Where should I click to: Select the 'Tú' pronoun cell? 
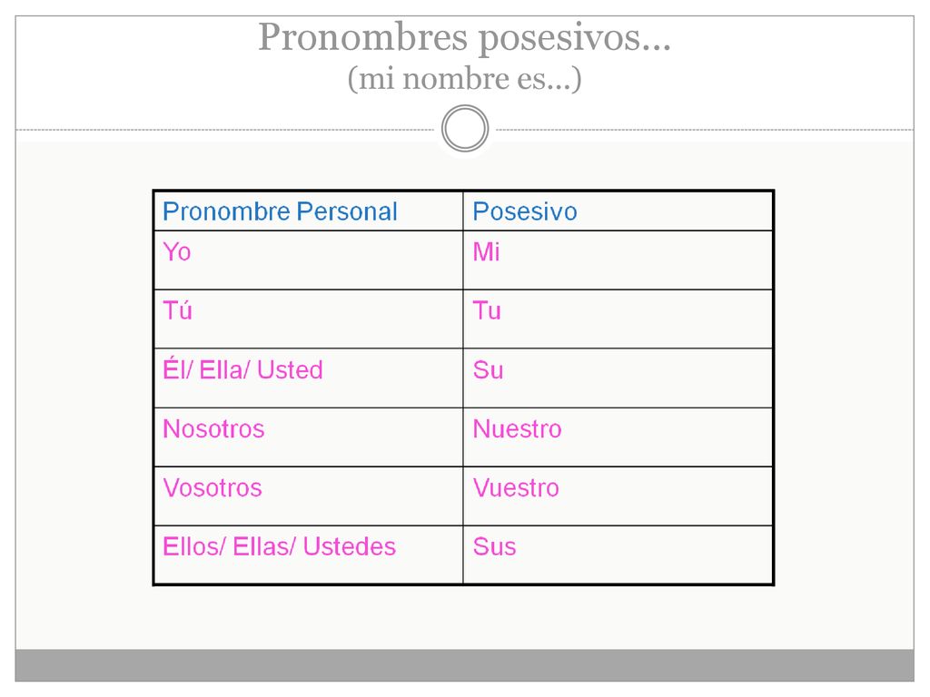point(309,319)
